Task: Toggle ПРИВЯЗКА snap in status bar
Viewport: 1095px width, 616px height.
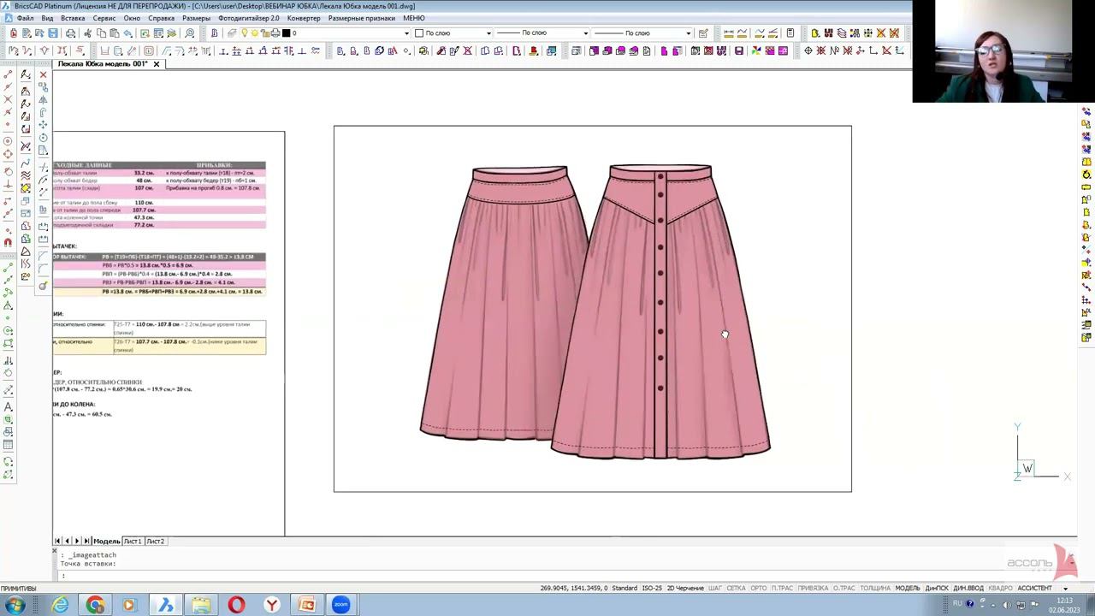Action: tap(813, 588)
